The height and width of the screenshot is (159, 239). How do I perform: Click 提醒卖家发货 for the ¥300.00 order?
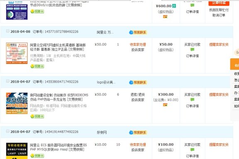[x=219, y=95]
